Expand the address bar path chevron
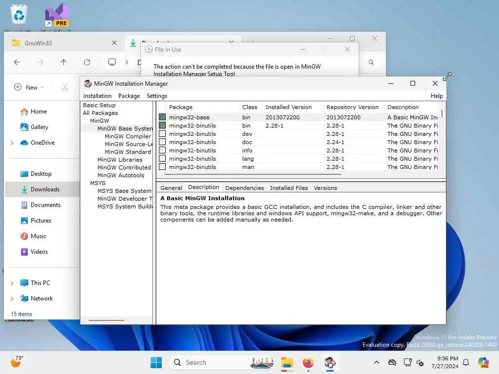 point(127,62)
